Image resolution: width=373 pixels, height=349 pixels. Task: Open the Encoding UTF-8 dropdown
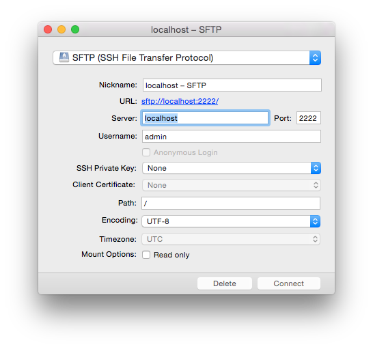pos(231,221)
